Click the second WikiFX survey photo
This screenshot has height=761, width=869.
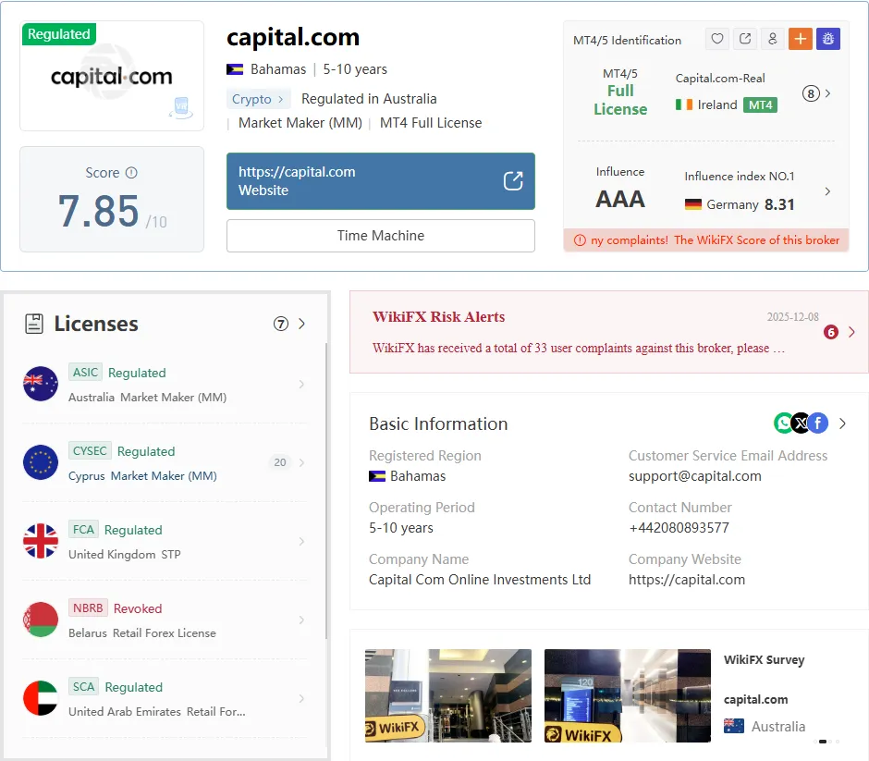[628, 695]
